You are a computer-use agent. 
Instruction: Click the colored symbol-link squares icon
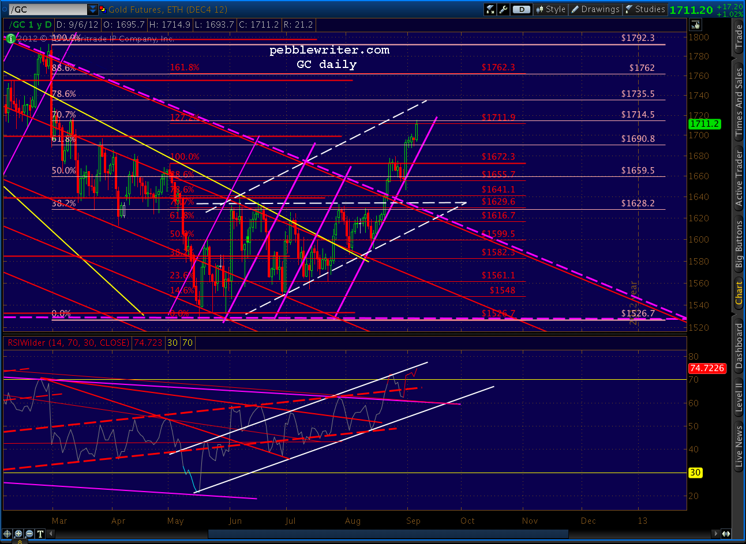[x=103, y=9]
